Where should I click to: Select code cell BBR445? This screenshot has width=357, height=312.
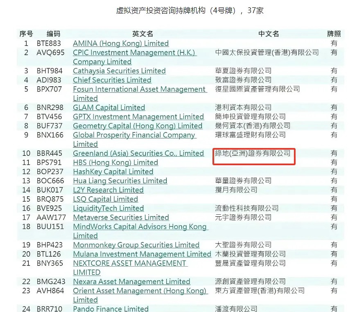(x=49, y=153)
